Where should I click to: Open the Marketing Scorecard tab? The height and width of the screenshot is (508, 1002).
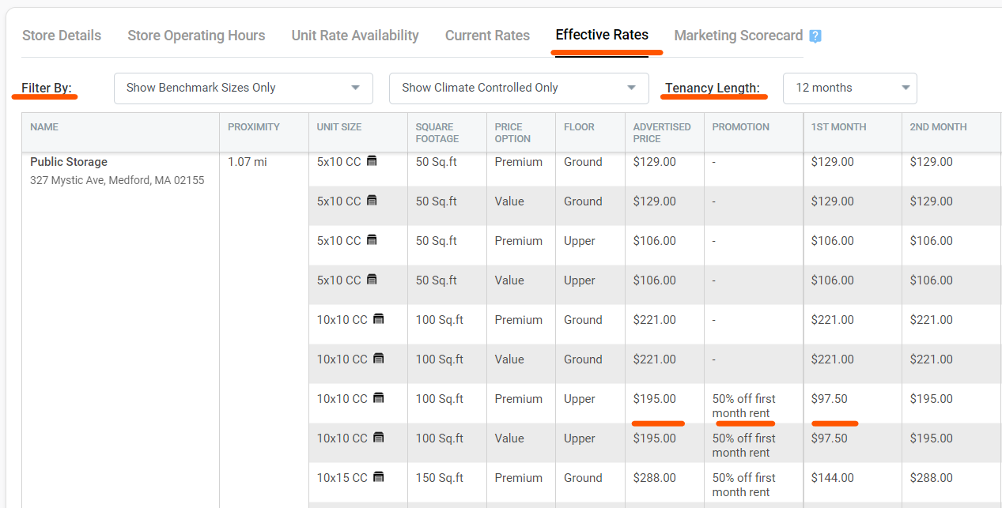coord(739,36)
